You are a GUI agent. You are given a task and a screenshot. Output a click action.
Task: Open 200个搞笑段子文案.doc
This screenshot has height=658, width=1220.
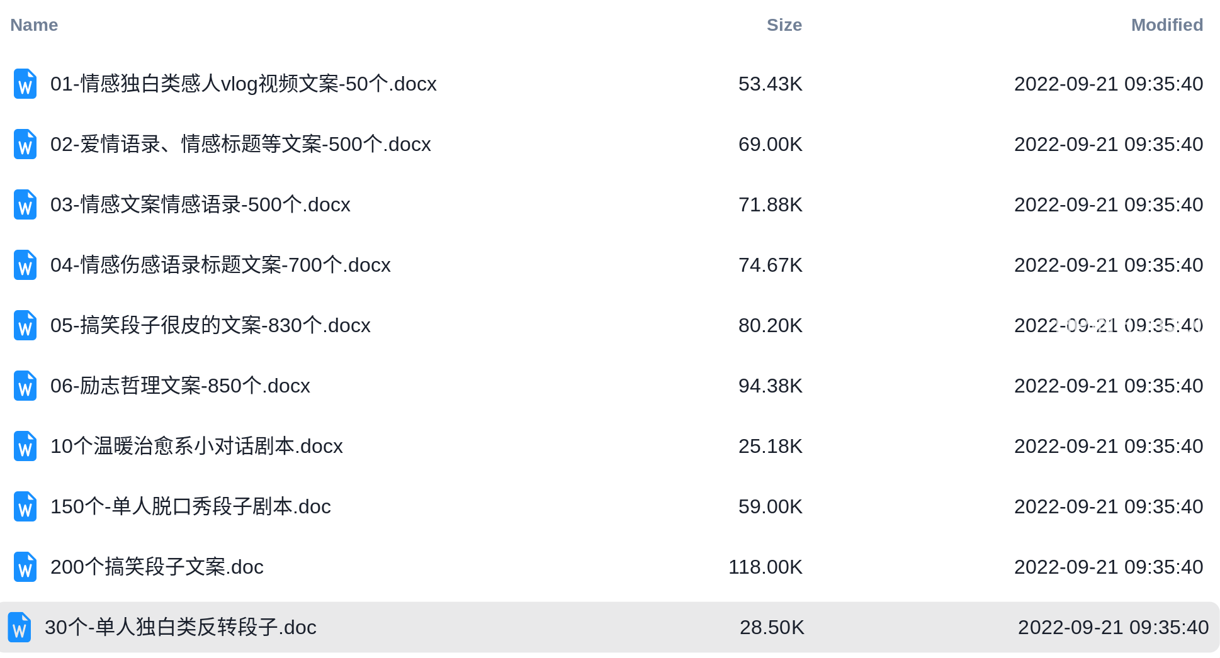click(x=157, y=567)
